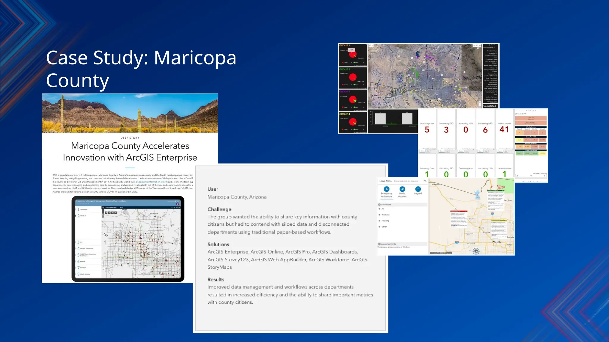Click the Decreasing ESD label

446,168
